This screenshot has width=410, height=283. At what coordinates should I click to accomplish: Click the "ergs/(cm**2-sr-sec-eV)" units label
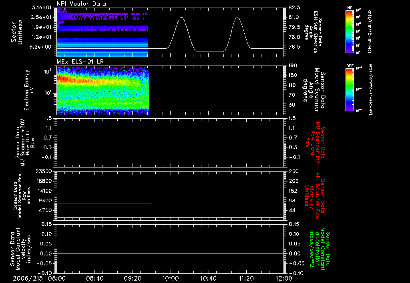pos(370,90)
